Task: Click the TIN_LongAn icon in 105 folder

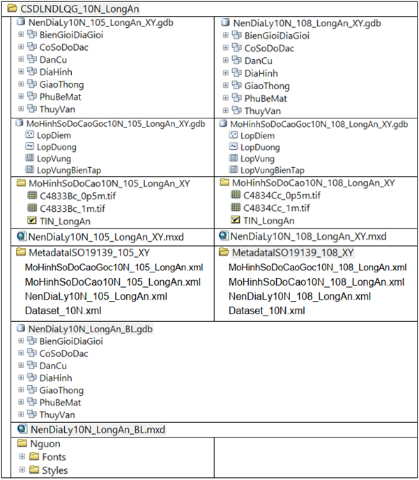Action: [31, 222]
